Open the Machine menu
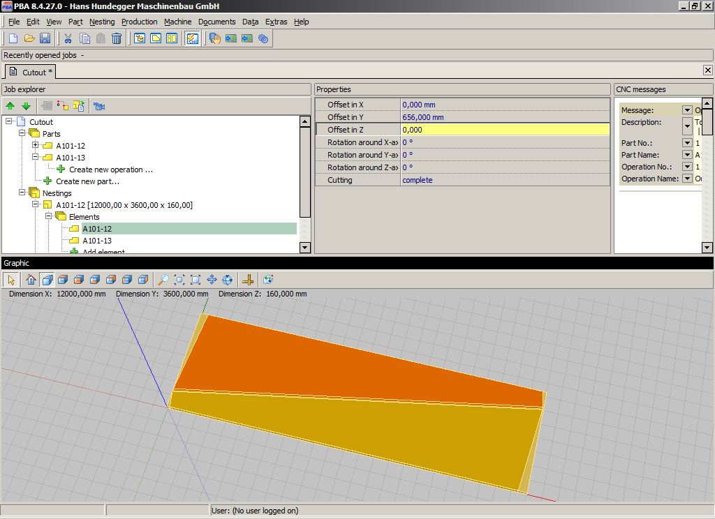Image resolution: width=715 pixels, height=519 pixels. 177,22
